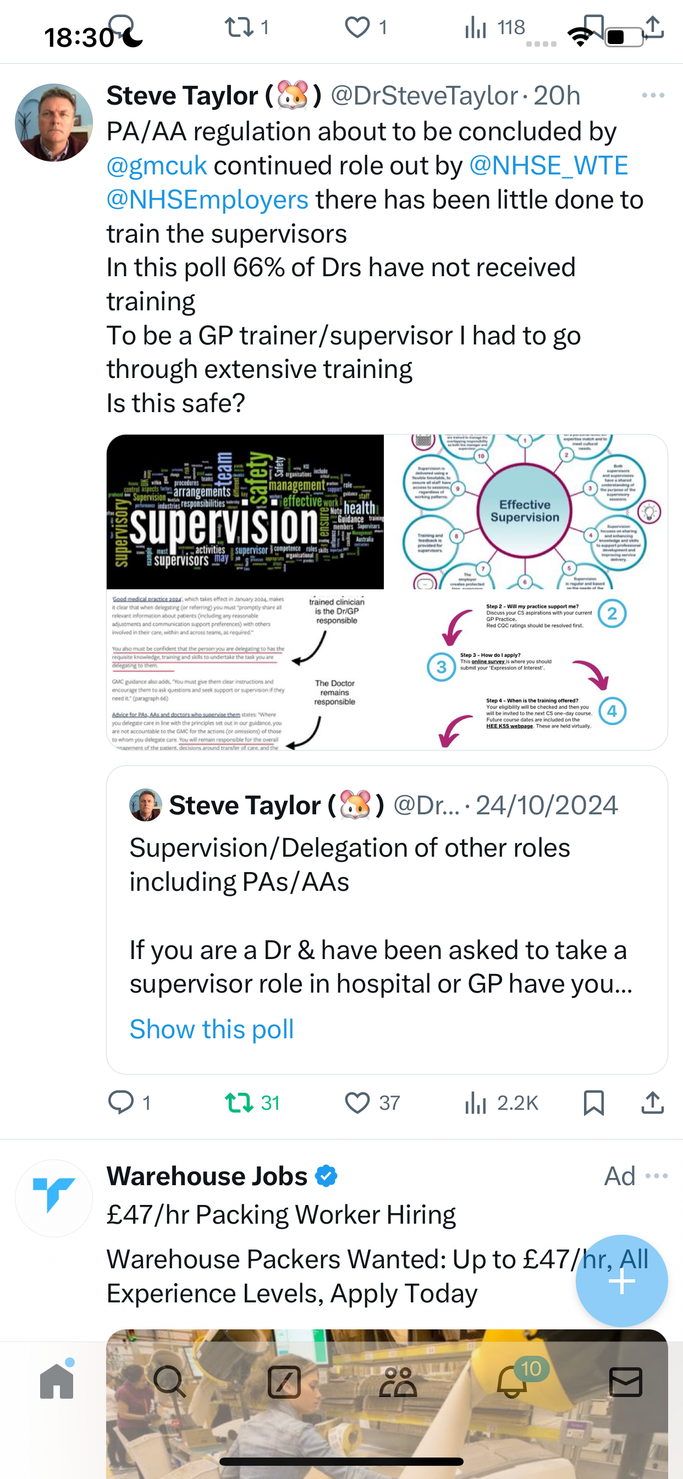Show this poll in quoted tweet
The image size is (683, 1479).
[212, 1029]
